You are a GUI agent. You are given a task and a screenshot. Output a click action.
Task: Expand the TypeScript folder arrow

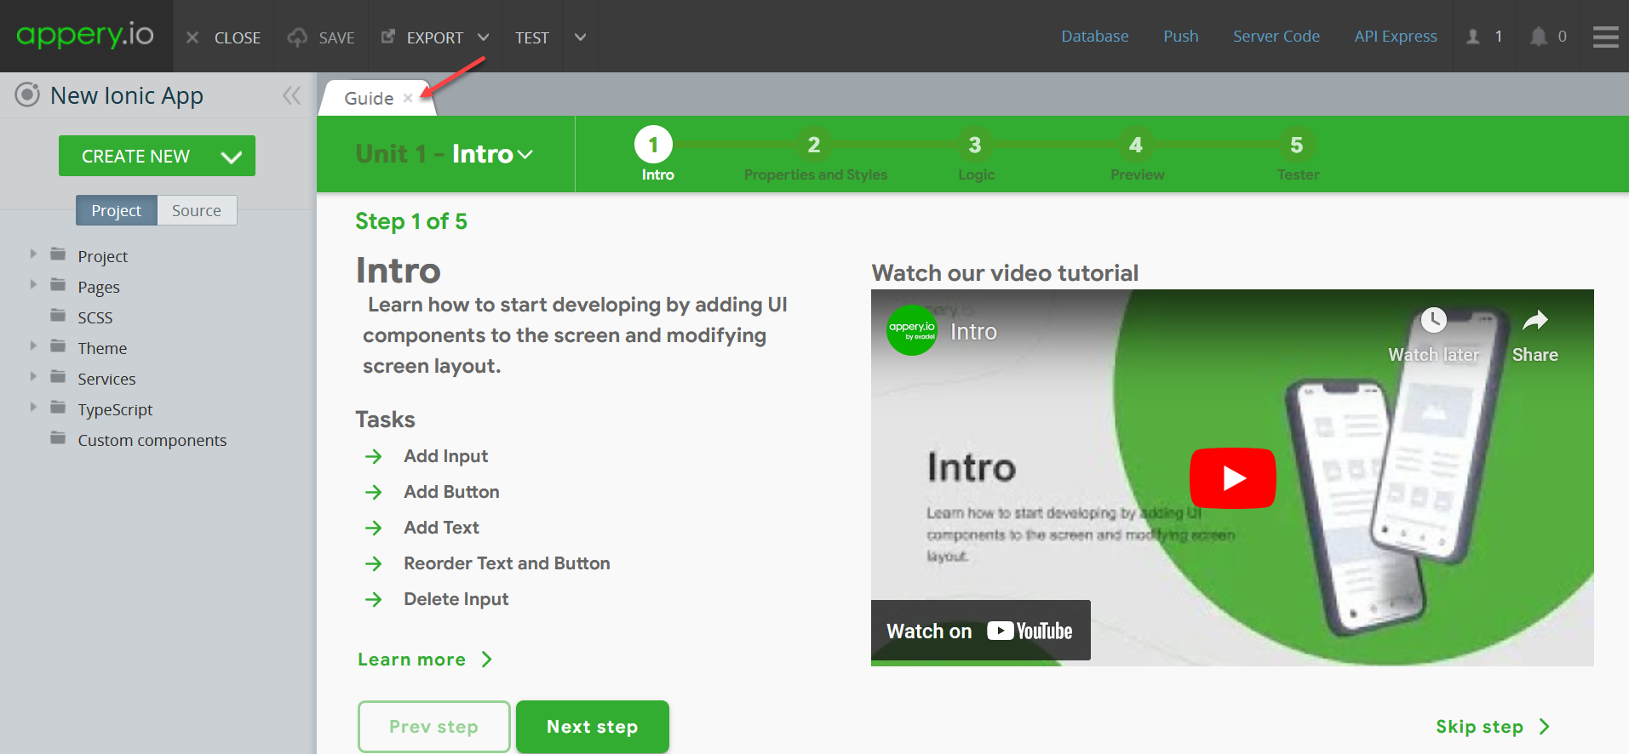click(x=33, y=407)
